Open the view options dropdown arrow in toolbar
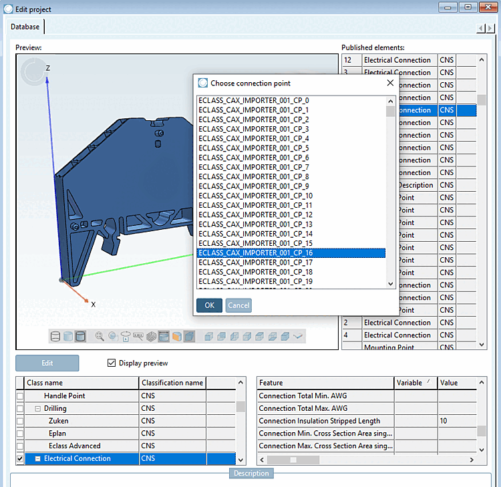Viewport: 501px width, 487px height. coord(298,336)
